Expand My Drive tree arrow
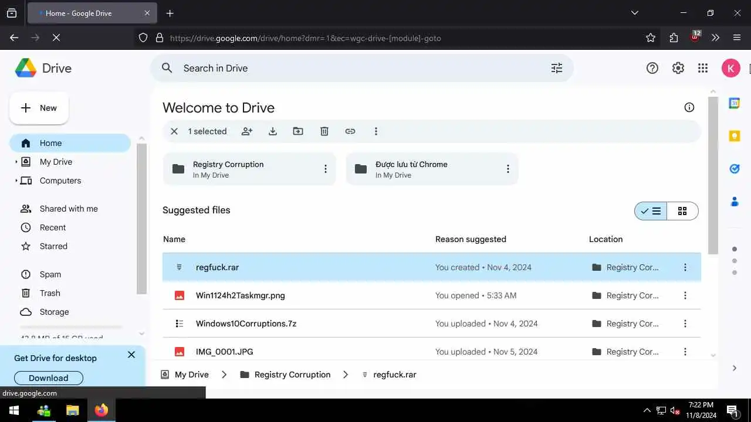Viewport: 751px width, 422px height. click(16, 162)
